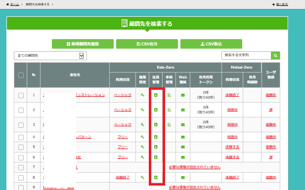Open procedure management icon in row 3

coord(169,124)
